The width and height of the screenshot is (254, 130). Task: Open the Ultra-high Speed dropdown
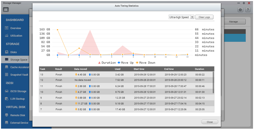pos(181,17)
